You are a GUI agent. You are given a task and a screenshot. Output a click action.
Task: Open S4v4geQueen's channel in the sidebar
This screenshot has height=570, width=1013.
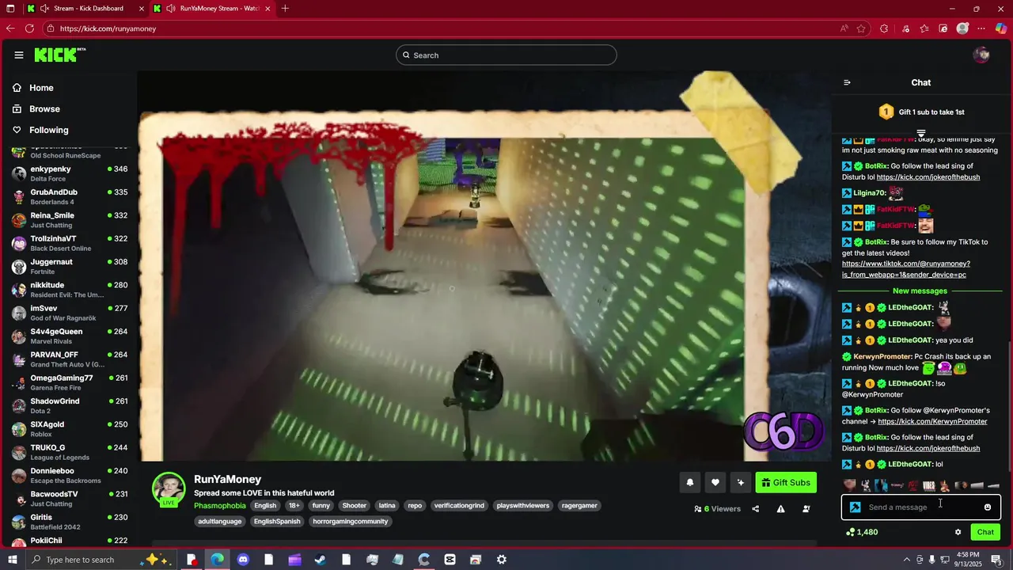click(x=70, y=336)
